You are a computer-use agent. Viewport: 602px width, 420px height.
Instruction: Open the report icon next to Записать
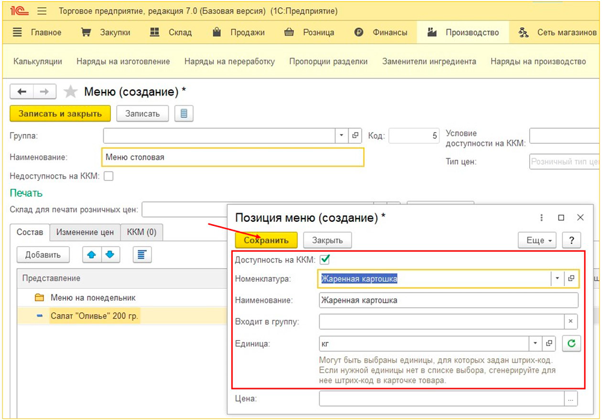click(184, 114)
